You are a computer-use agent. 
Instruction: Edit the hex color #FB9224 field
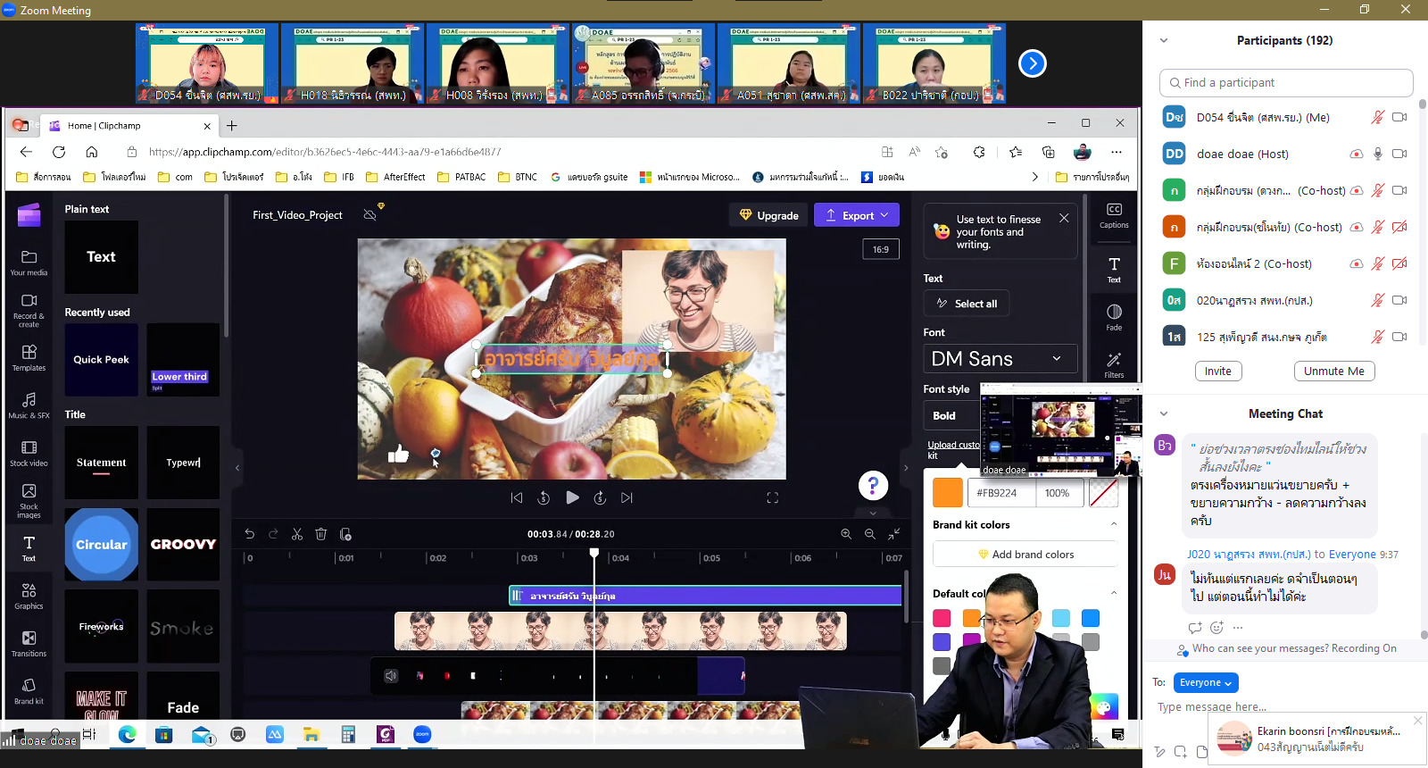[x=1001, y=493]
